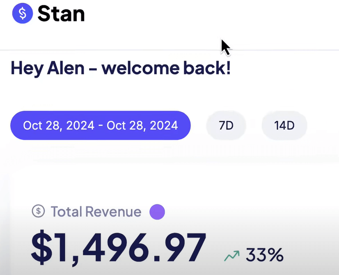Select the 14D time range
This screenshot has height=275, width=339.
pos(284,125)
